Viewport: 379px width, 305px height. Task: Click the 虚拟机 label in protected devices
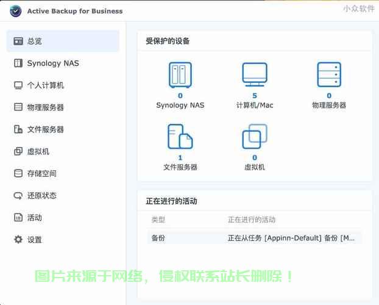point(255,167)
